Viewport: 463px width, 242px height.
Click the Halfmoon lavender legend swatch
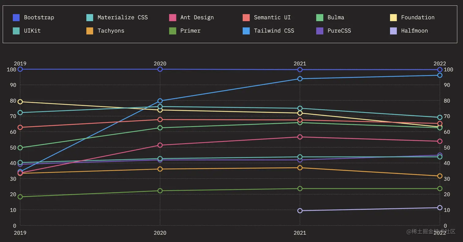tap(393, 31)
